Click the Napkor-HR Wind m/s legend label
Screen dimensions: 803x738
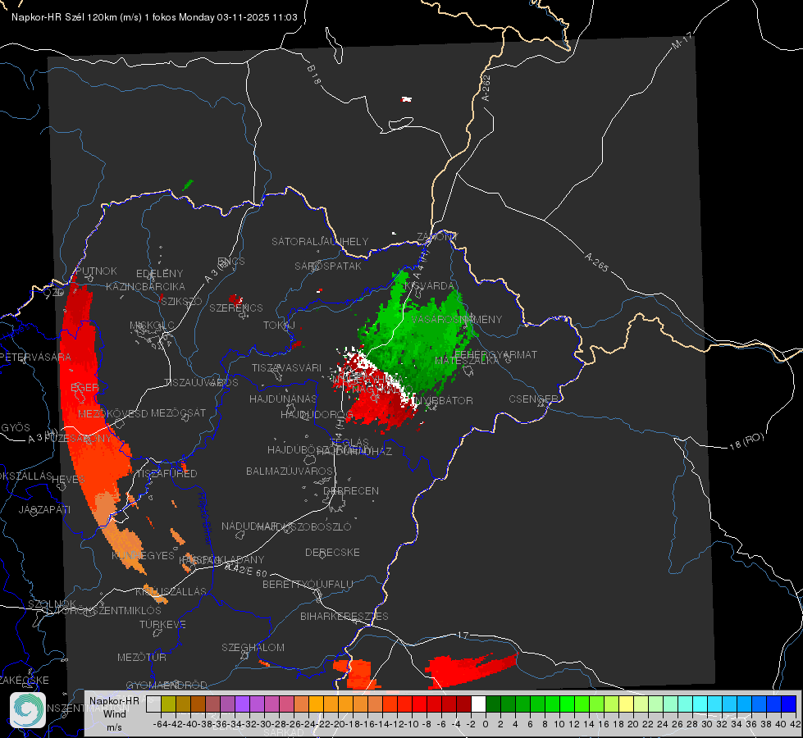coord(114,714)
